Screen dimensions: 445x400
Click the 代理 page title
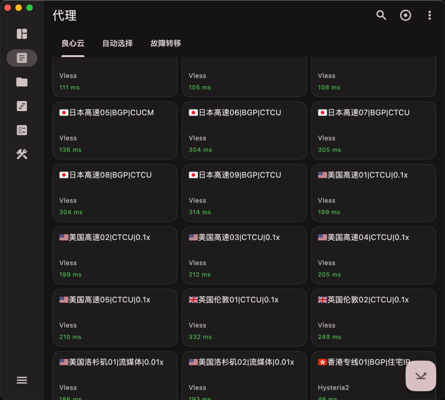(x=65, y=16)
